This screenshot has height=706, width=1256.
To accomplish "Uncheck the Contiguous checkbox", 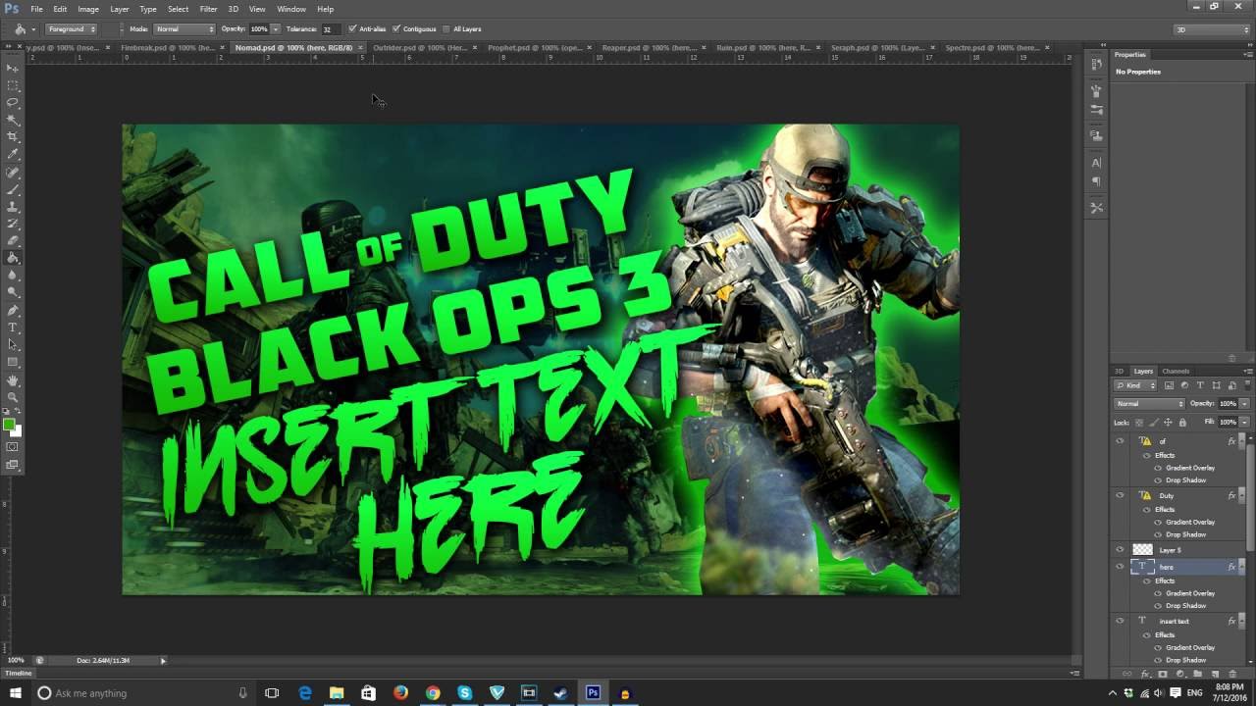I will (396, 29).
